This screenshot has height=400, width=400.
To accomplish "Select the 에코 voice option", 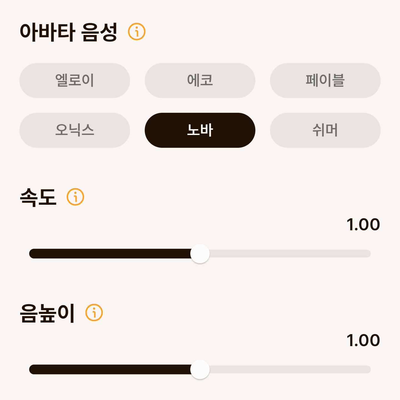I will [x=200, y=80].
